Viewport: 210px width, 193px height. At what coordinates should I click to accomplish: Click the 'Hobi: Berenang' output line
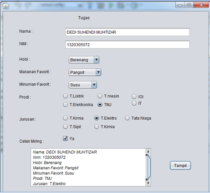[x=47, y=163]
